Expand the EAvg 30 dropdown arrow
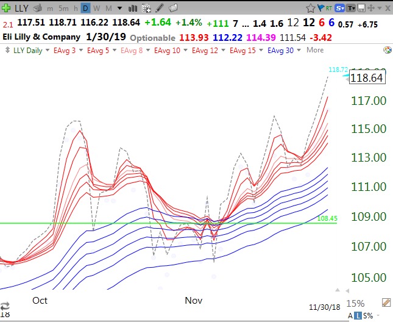The image size is (393, 322). (299, 50)
